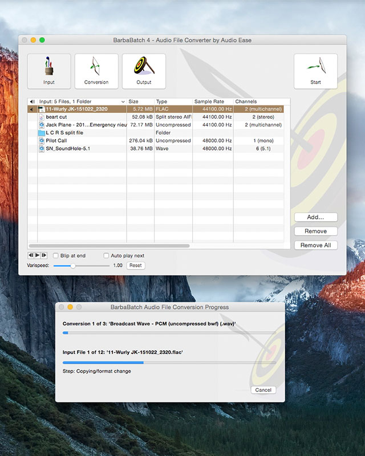Select the SN_SoundHole-5.1 file row
The width and height of the screenshot is (365, 456).
[x=156, y=148]
